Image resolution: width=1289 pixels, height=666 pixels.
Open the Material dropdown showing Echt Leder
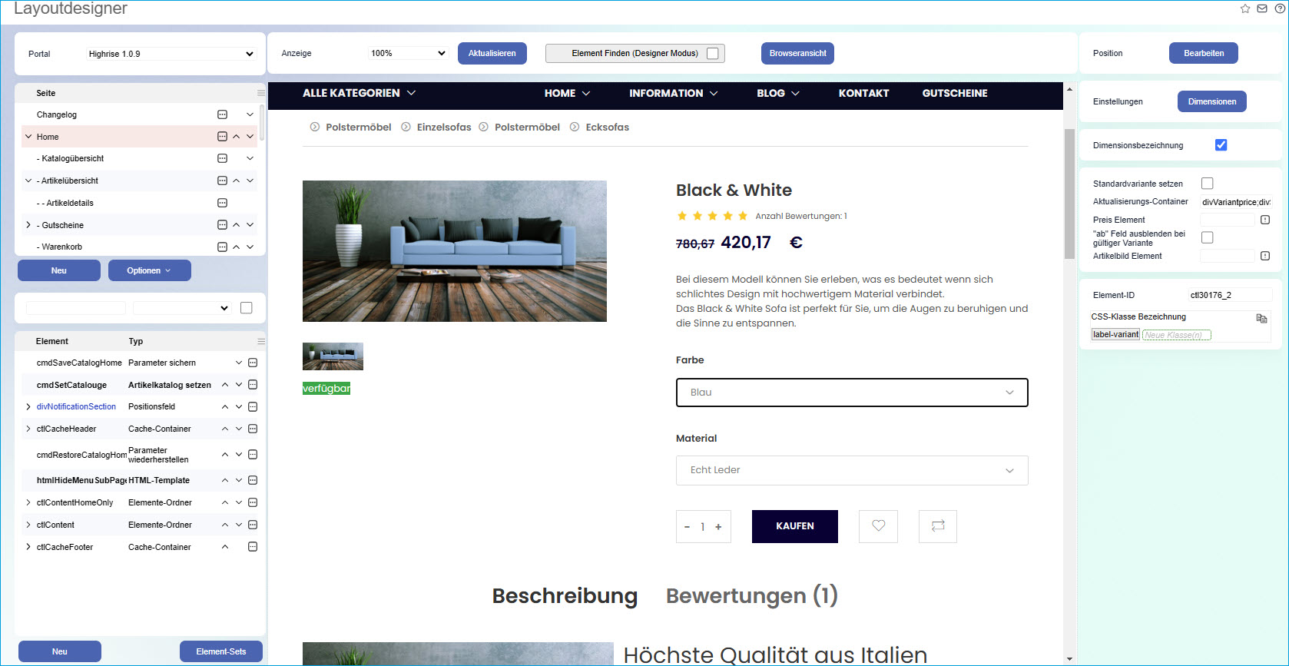click(x=852, y=471)
